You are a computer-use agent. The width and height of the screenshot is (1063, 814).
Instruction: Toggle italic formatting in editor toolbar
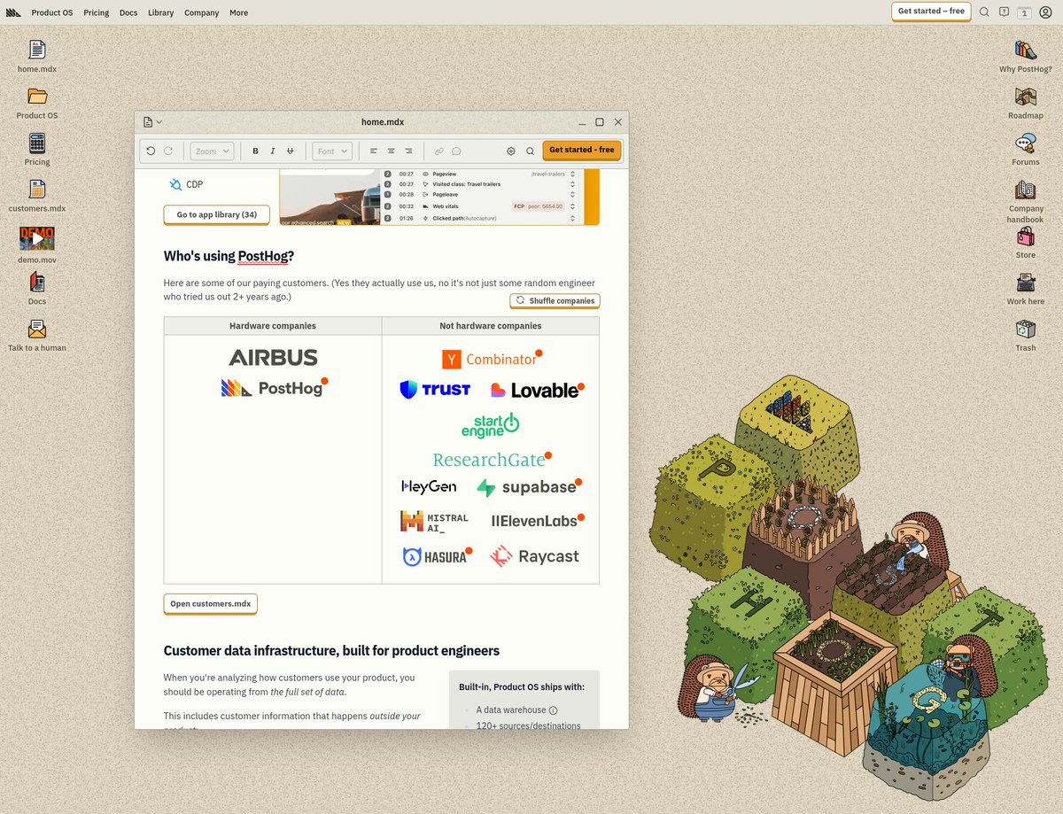[273, 151]
